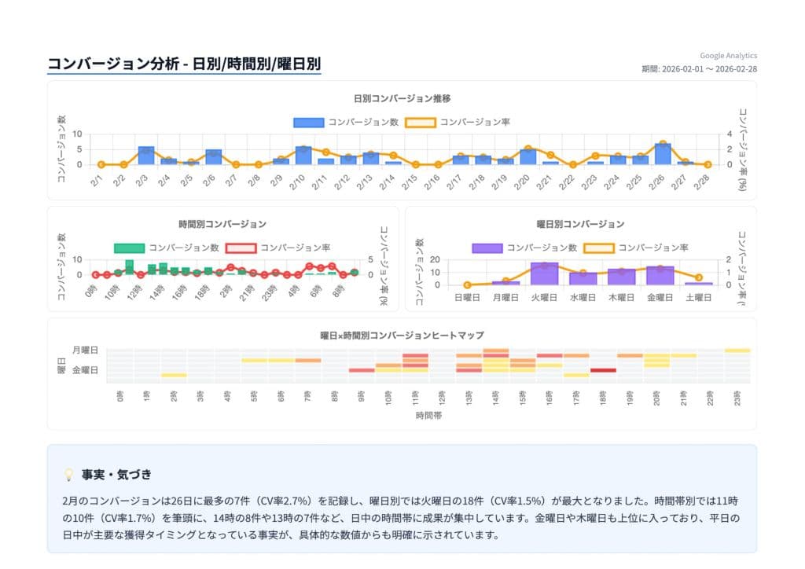Click the 期間 date range text
The height and width of the screenshot is (569, 805).
pos(699,69)
